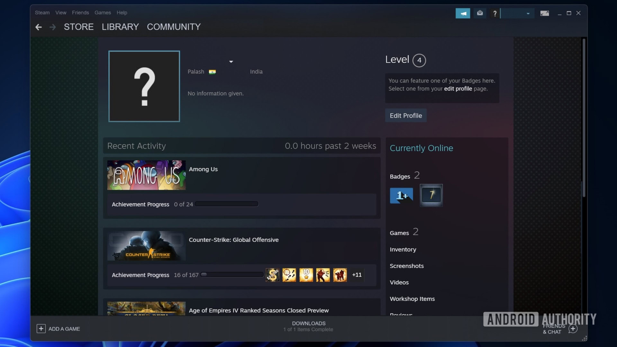617x347 pixels.
Task: Click the back arrow navigation icon
Action: click(38, 27)
